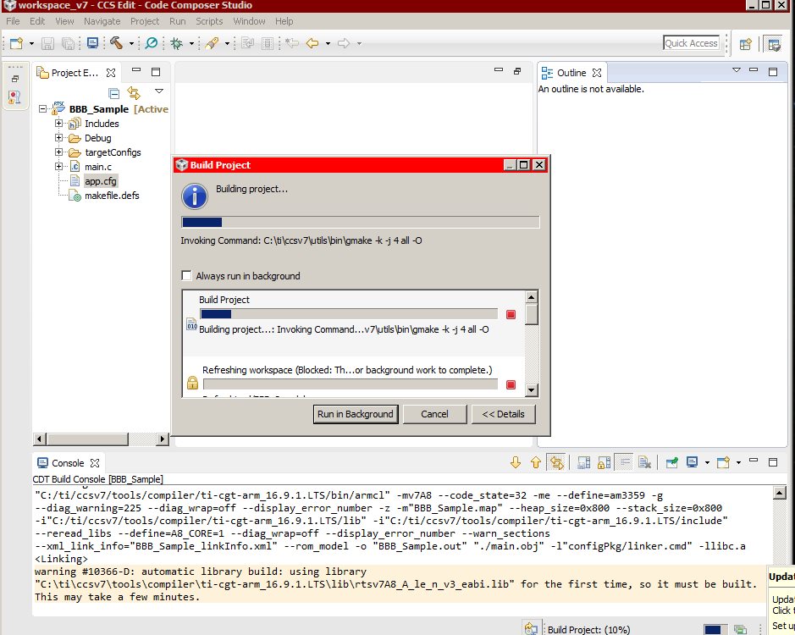Click the New wizard toolbar icon

click(16, 44)
